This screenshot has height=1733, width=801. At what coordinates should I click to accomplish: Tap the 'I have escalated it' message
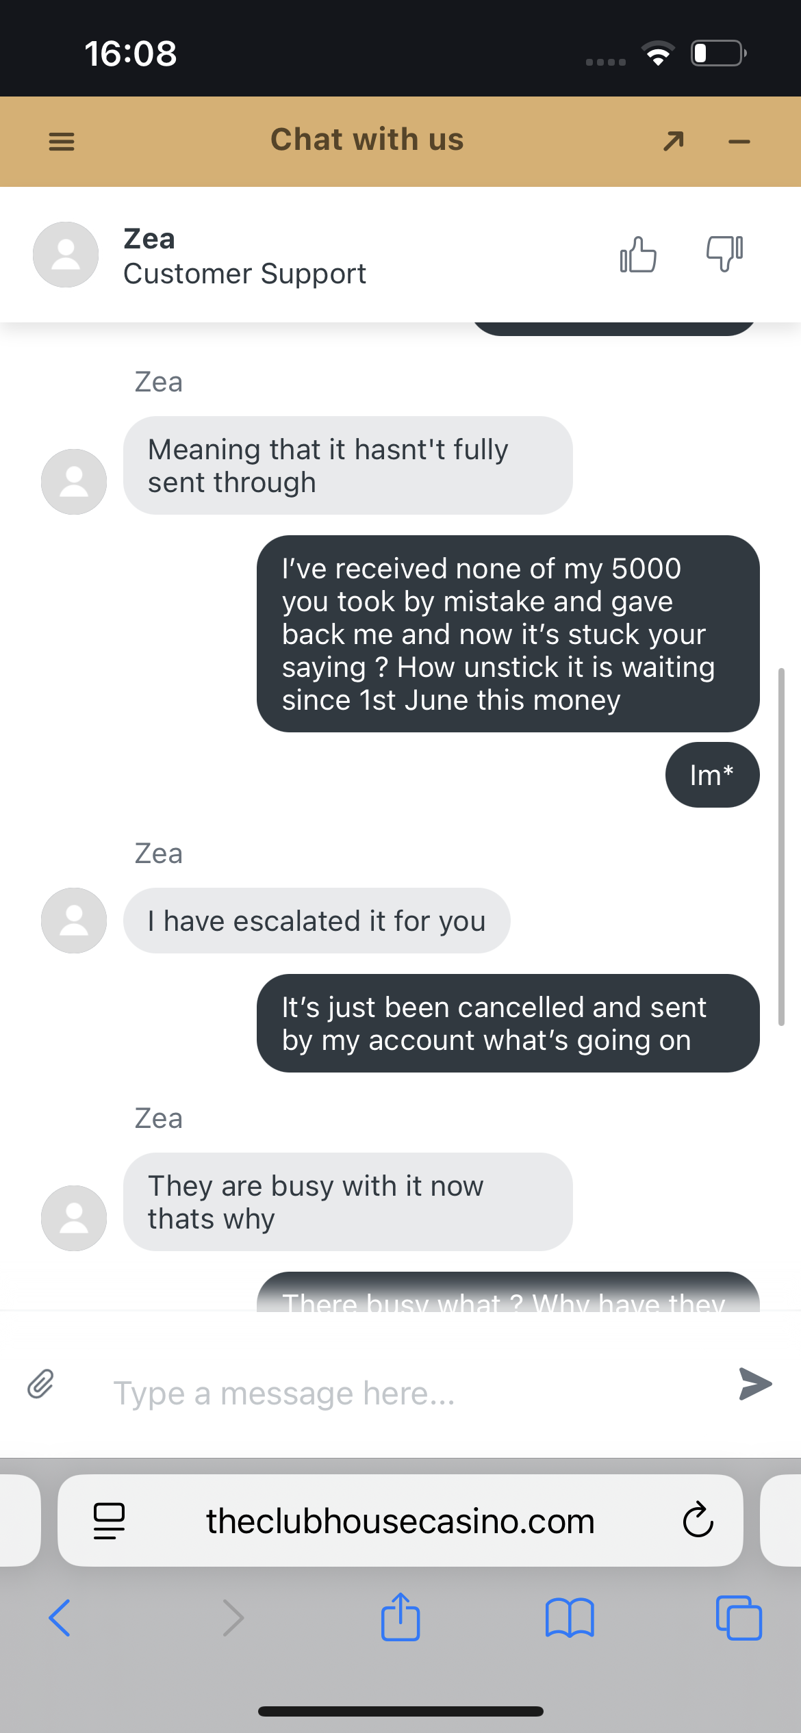coord(316,921)
